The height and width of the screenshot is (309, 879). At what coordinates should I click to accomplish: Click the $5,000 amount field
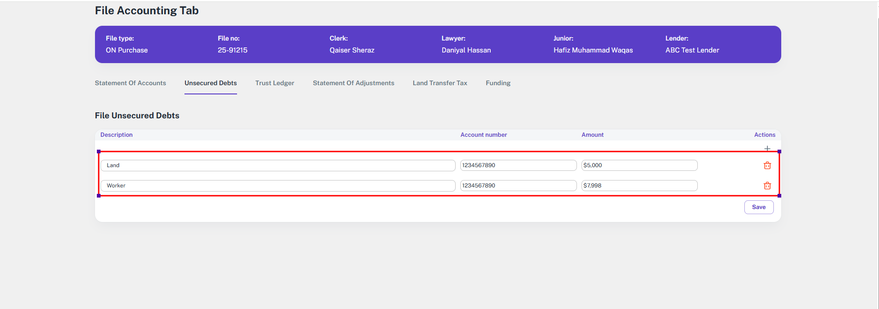point(639,165)
